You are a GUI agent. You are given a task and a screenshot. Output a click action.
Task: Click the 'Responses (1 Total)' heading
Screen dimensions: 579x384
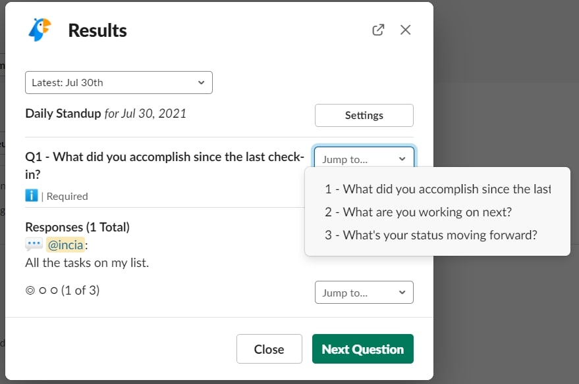[77, 227]
